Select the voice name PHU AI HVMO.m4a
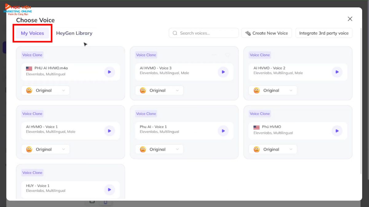369x207 pixels. point(51,68)
